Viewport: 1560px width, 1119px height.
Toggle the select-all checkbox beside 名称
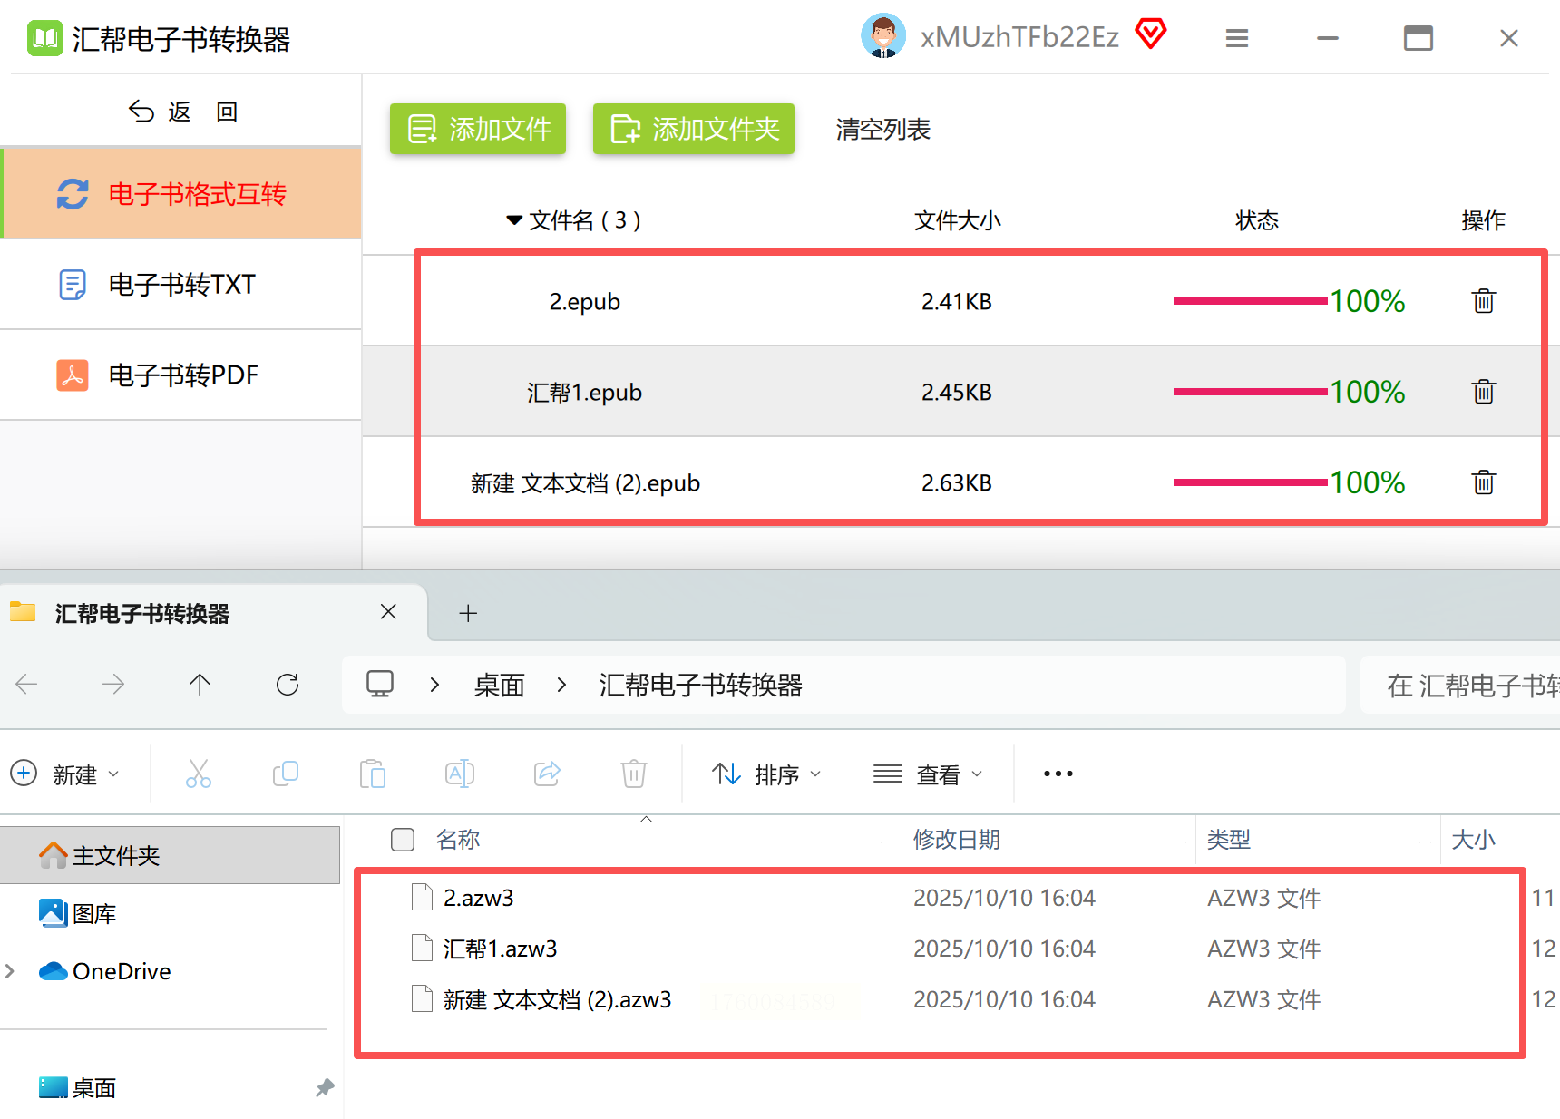pyautogui.click(x=403, y=840)
